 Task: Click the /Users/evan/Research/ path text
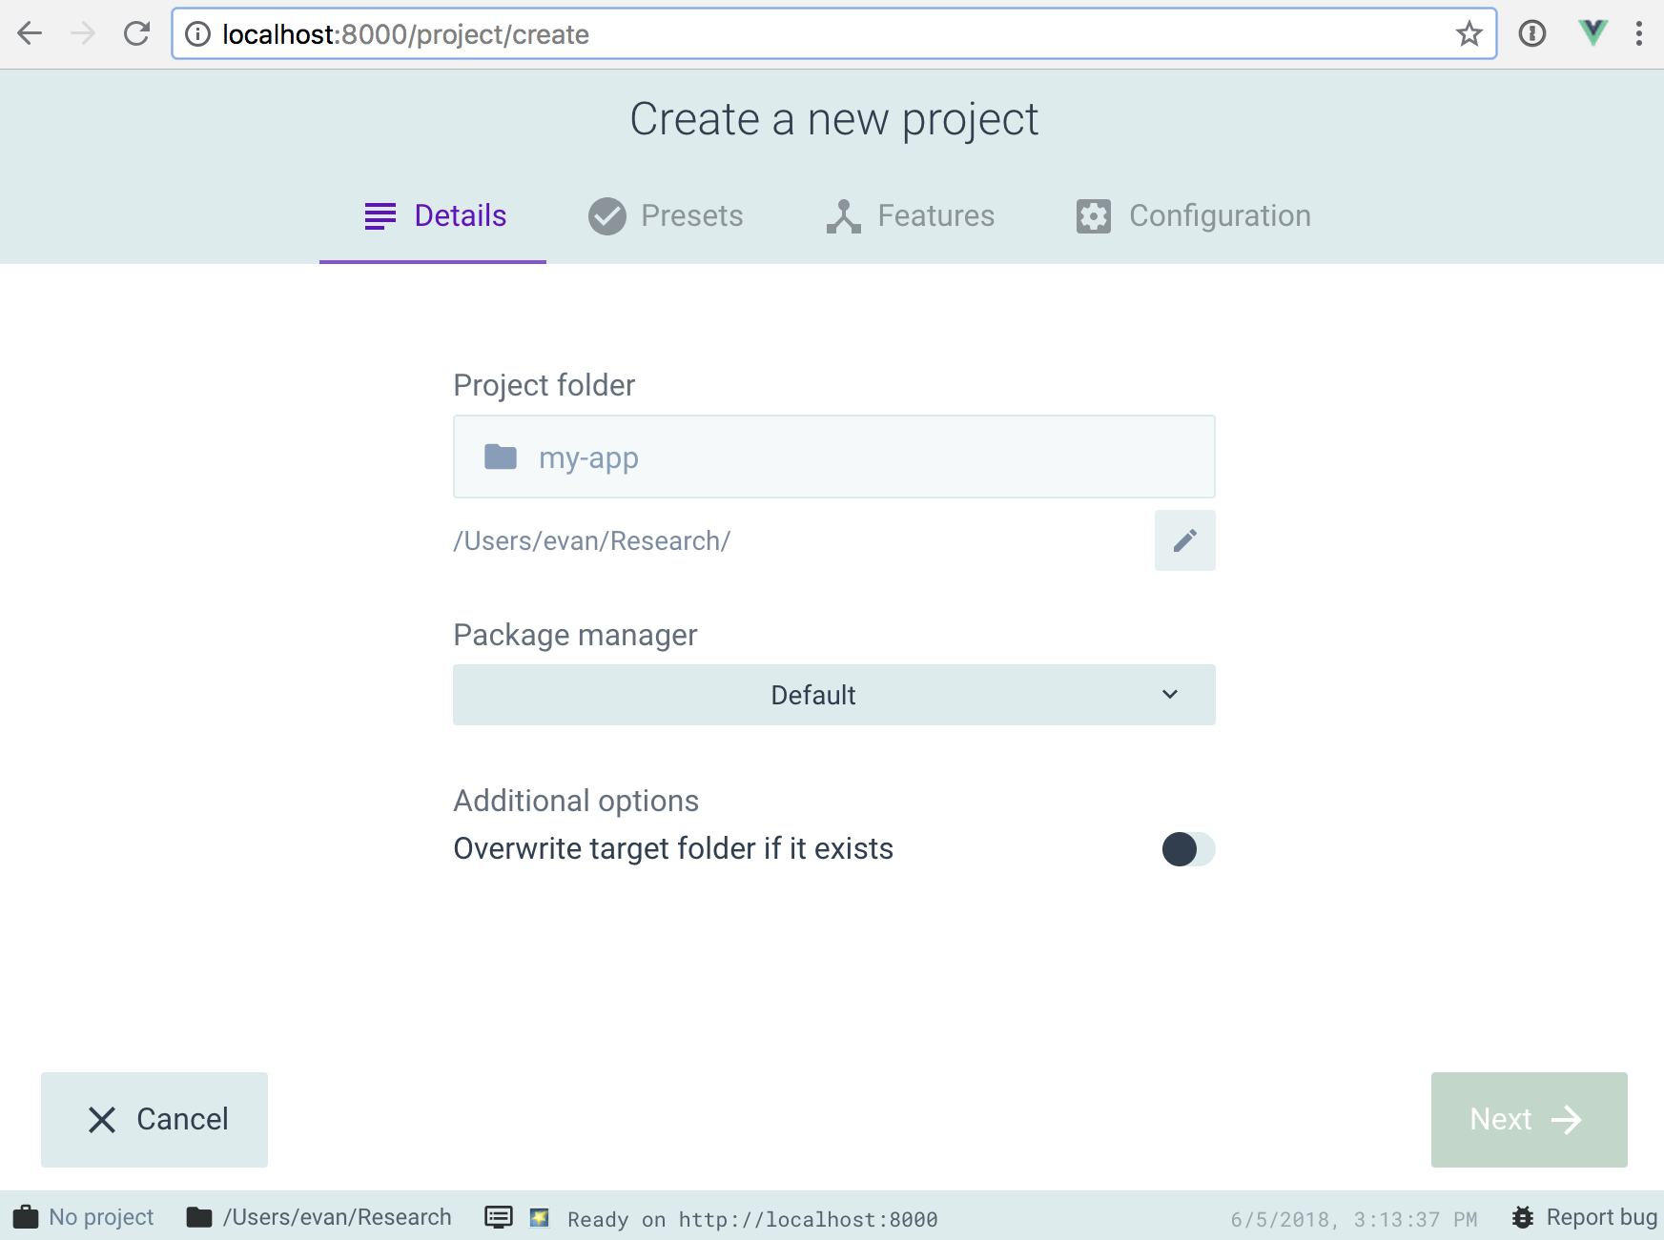(591, 541)
